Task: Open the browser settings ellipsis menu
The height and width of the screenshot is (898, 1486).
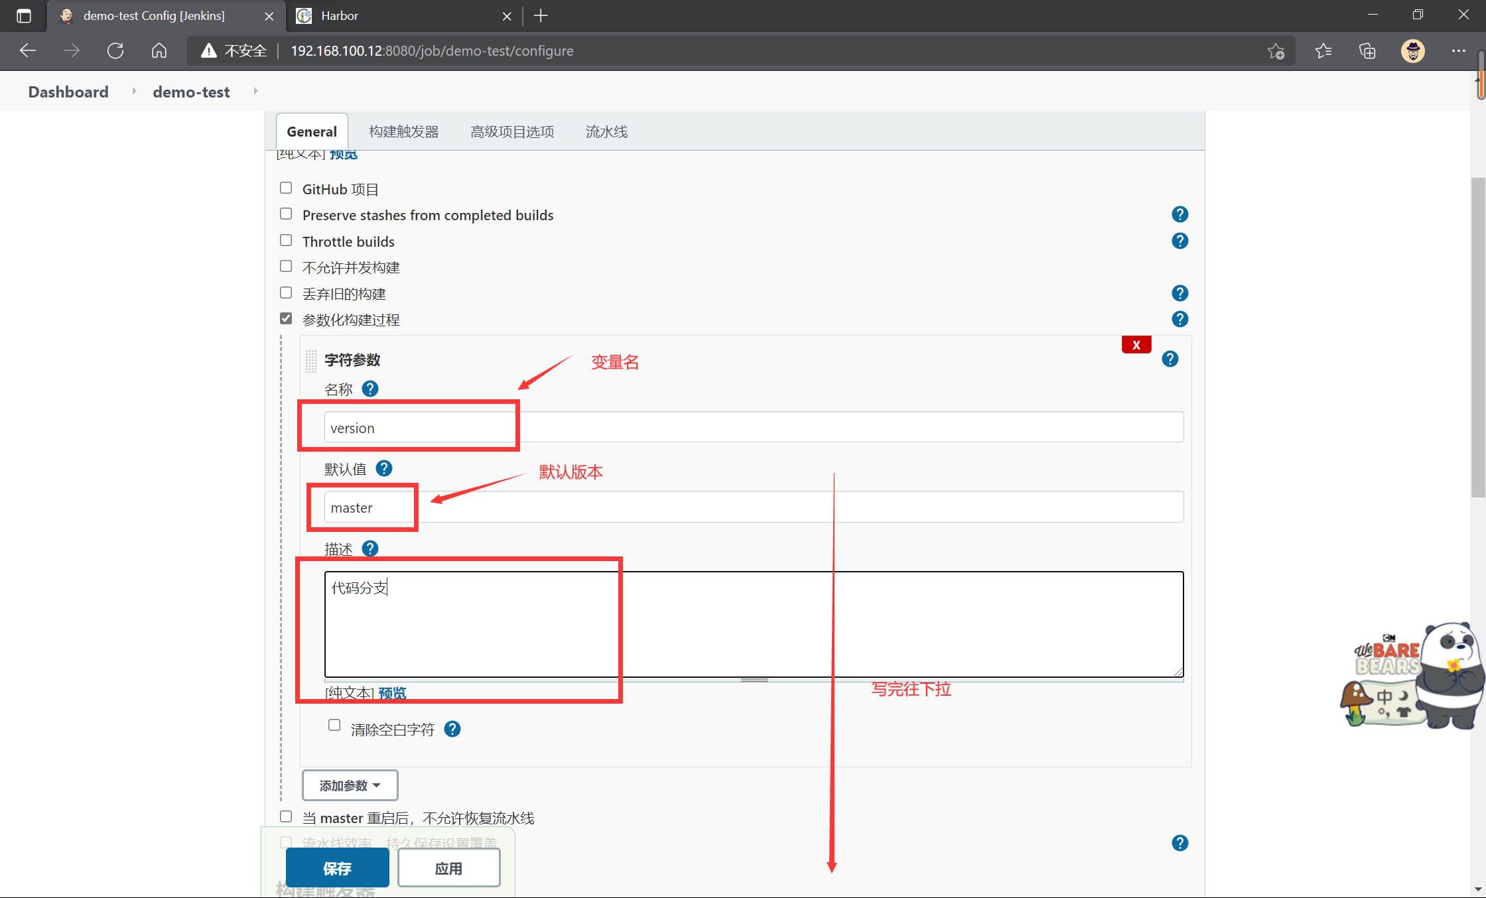Action: 1459,50
